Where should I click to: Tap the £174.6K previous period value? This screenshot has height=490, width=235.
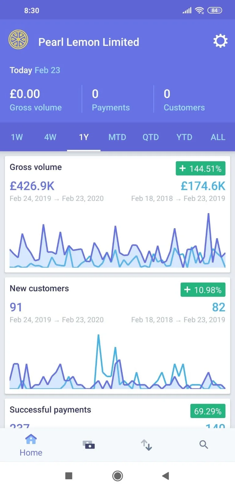click(x=203, y=186)
